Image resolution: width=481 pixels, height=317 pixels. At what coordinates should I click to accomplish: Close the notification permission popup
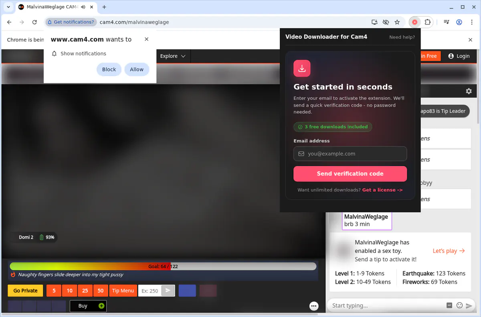tap(147, 39)
